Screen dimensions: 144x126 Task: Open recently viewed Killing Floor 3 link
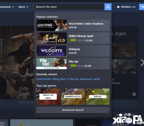pyautogui.click(x=60, y=79)
